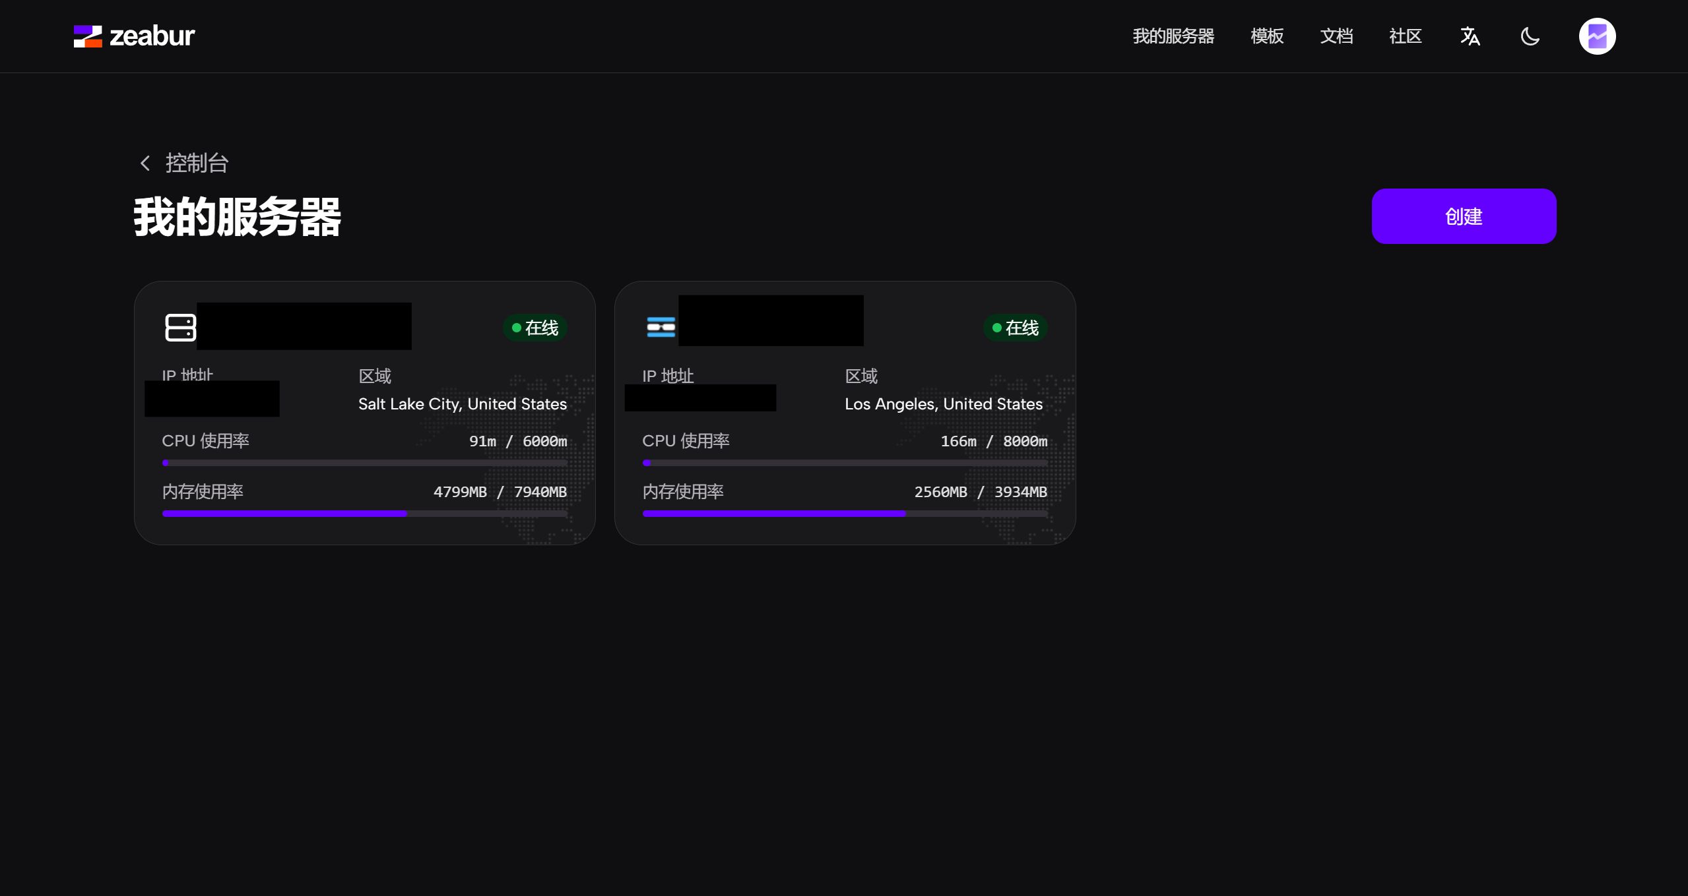Open 我的服务器 in top navigation

click(x=1173, y=36)
